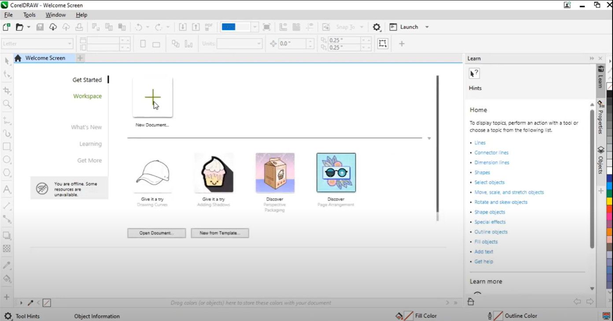The height and width of the screenshot is (321, 613).
Task: Click the Save floppy disk icon
Action: (40, 27)
